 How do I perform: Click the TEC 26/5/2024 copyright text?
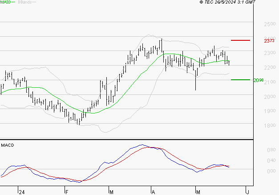click(x=227, y=2)
